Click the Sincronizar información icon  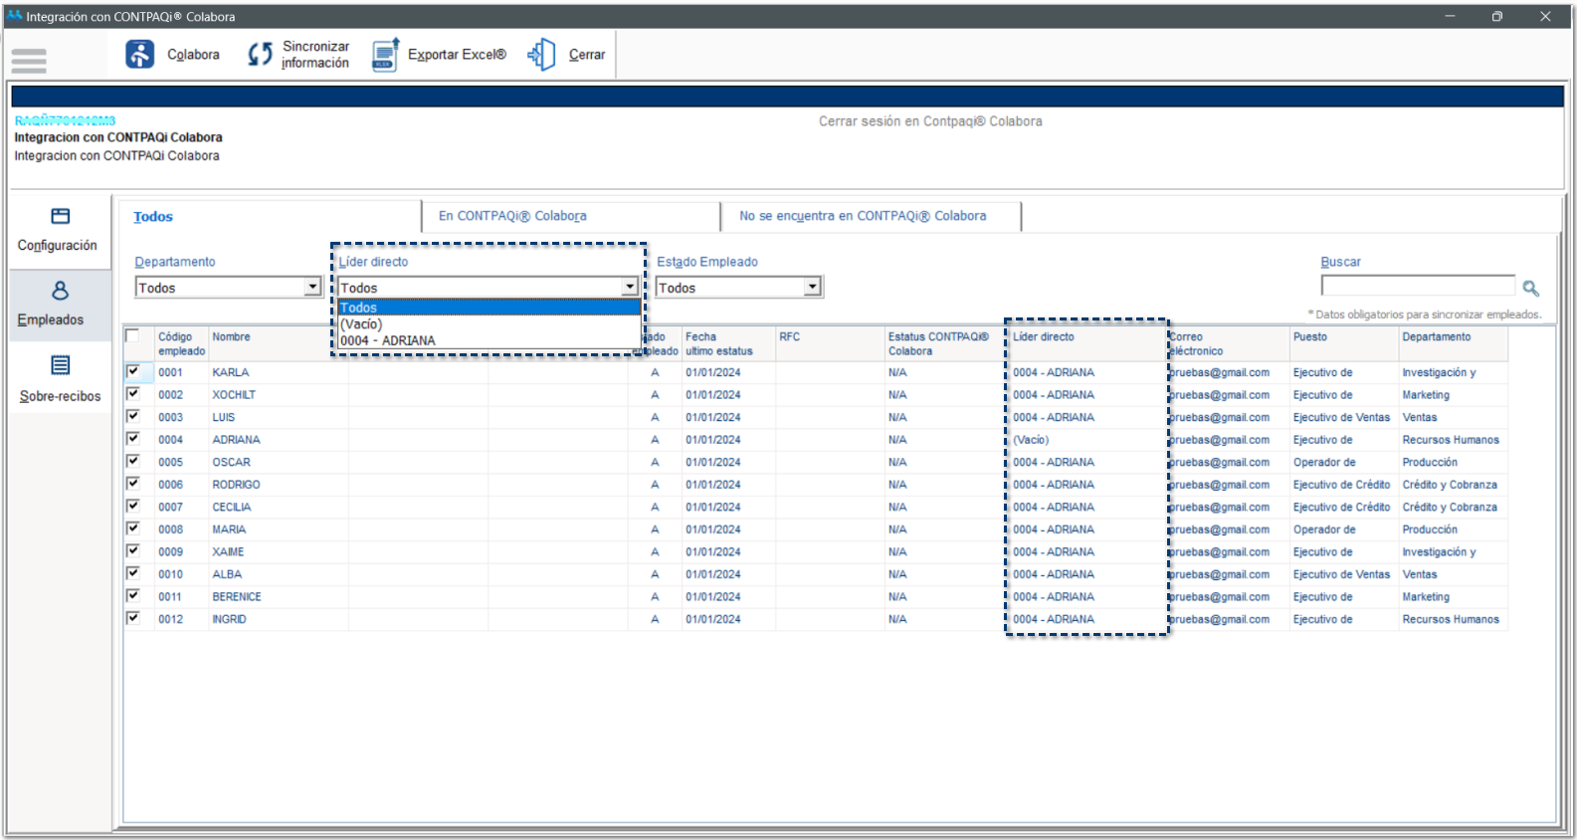(260, 55)
